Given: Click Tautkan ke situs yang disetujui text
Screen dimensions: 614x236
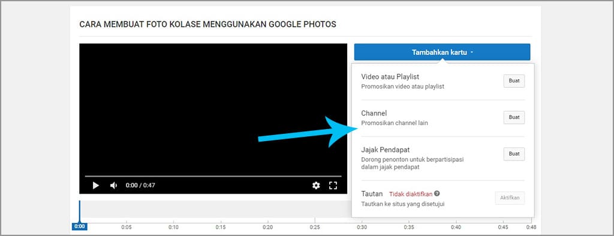Looking at the screenshot, I should (402, 204).
